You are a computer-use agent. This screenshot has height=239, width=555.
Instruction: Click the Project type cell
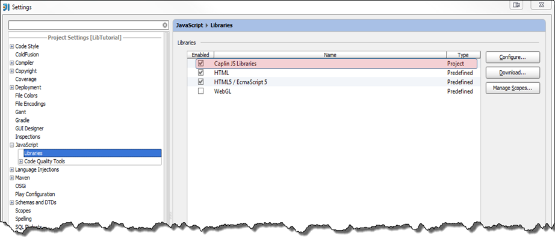coord(456,64)
